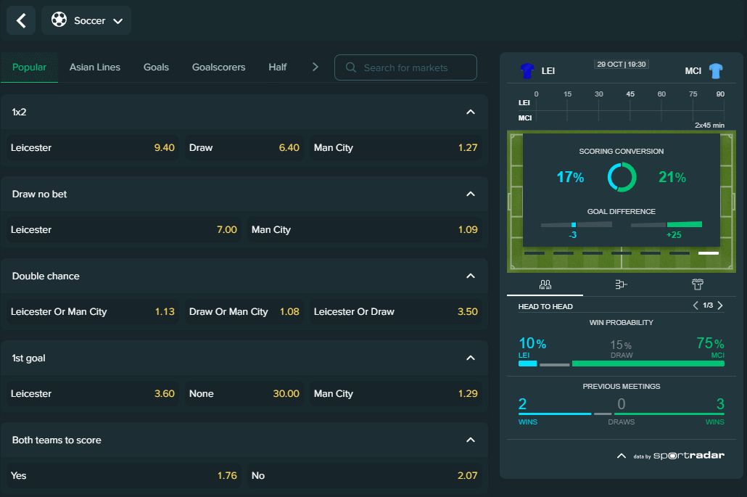Go back using the left arrow button
Image resolution: width=747 pixels, height=497 pixels.
click(21, 20)
